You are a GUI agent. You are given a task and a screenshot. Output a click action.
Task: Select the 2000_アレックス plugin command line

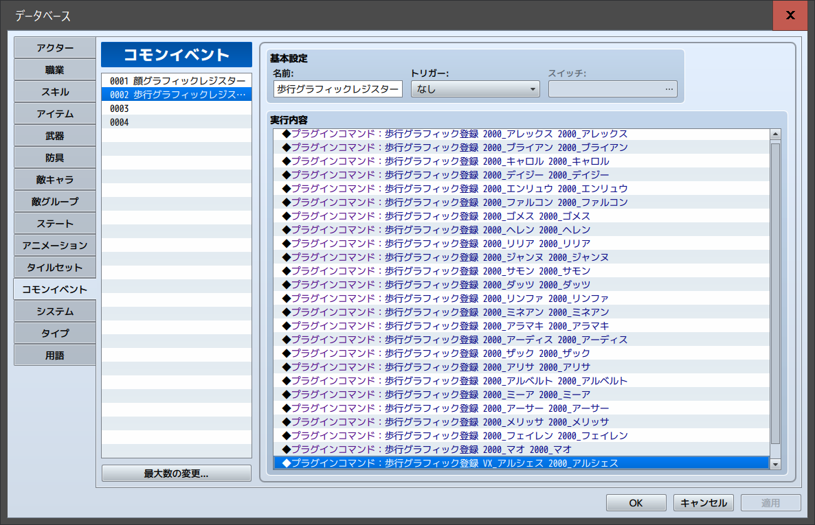[x=522, y=134]
